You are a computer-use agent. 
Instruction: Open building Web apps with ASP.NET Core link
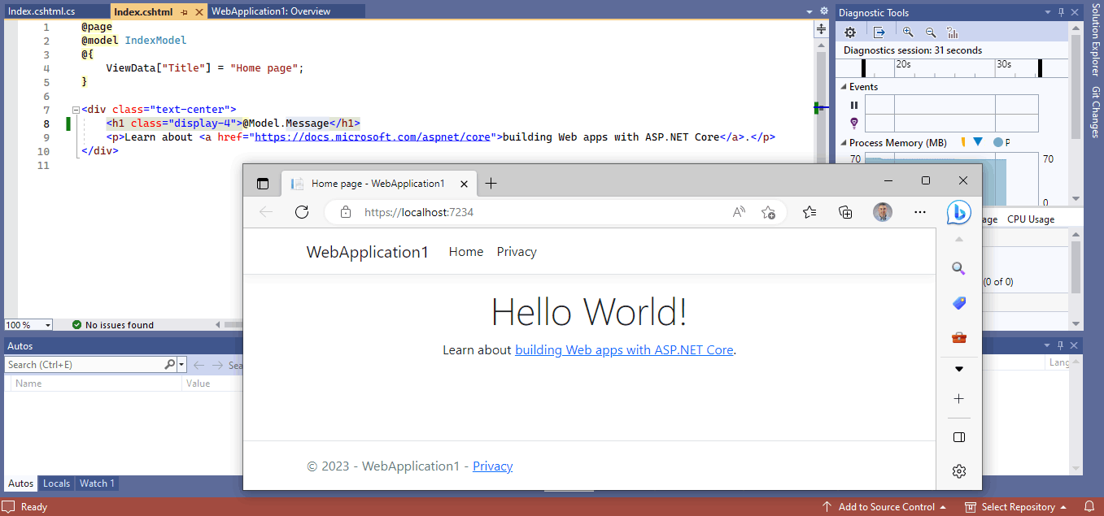624,350
